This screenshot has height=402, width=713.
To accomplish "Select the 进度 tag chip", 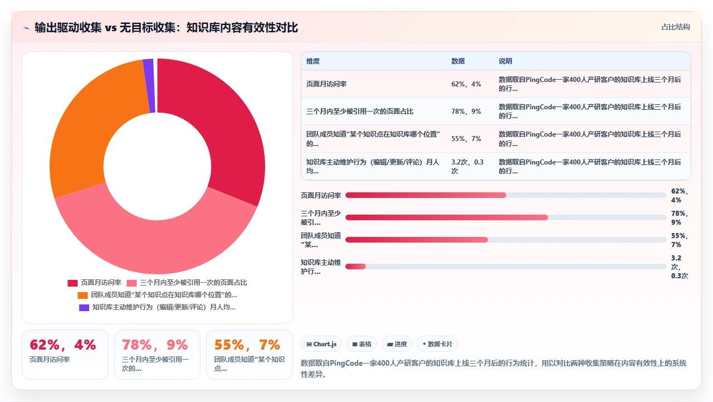I will (x=397, y=344).
